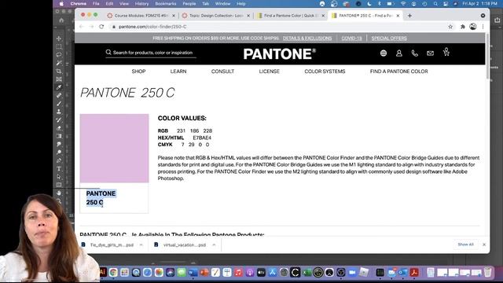Bookmark this page with the star
This screenshot has width=503, height=283.
[x=450, y=27]
